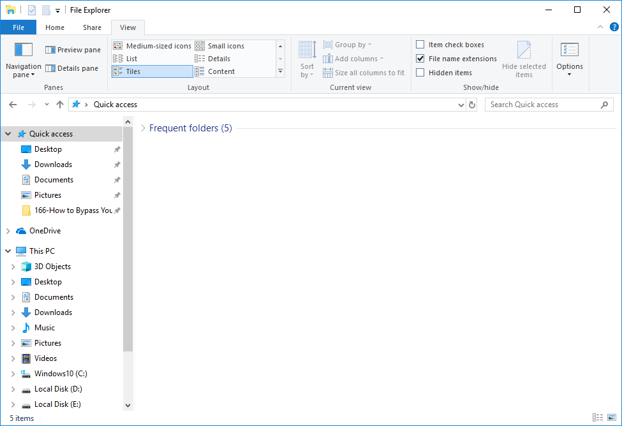622x426 pixels.
Task: Click the Search Quick access field
Action: [542, 105]
